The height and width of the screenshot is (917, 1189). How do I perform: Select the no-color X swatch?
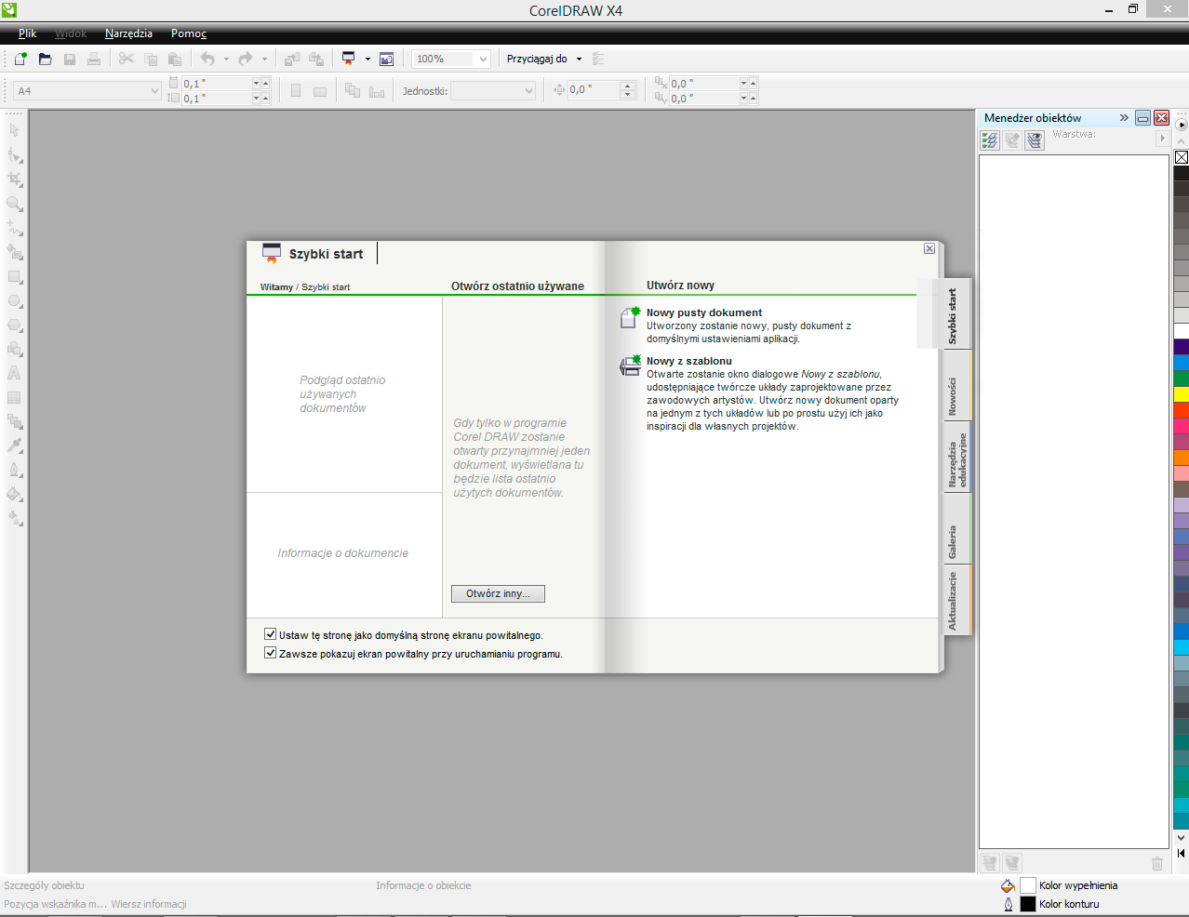pos(1182,157)
